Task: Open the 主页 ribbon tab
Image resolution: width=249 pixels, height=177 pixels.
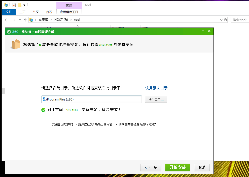Action: 22,12
